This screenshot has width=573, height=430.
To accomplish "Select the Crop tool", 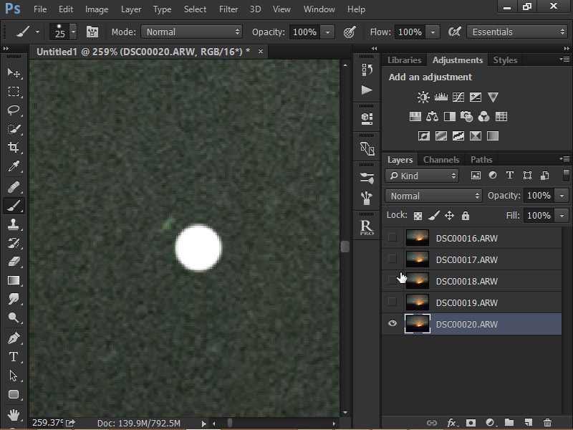I will coord(14,148).
